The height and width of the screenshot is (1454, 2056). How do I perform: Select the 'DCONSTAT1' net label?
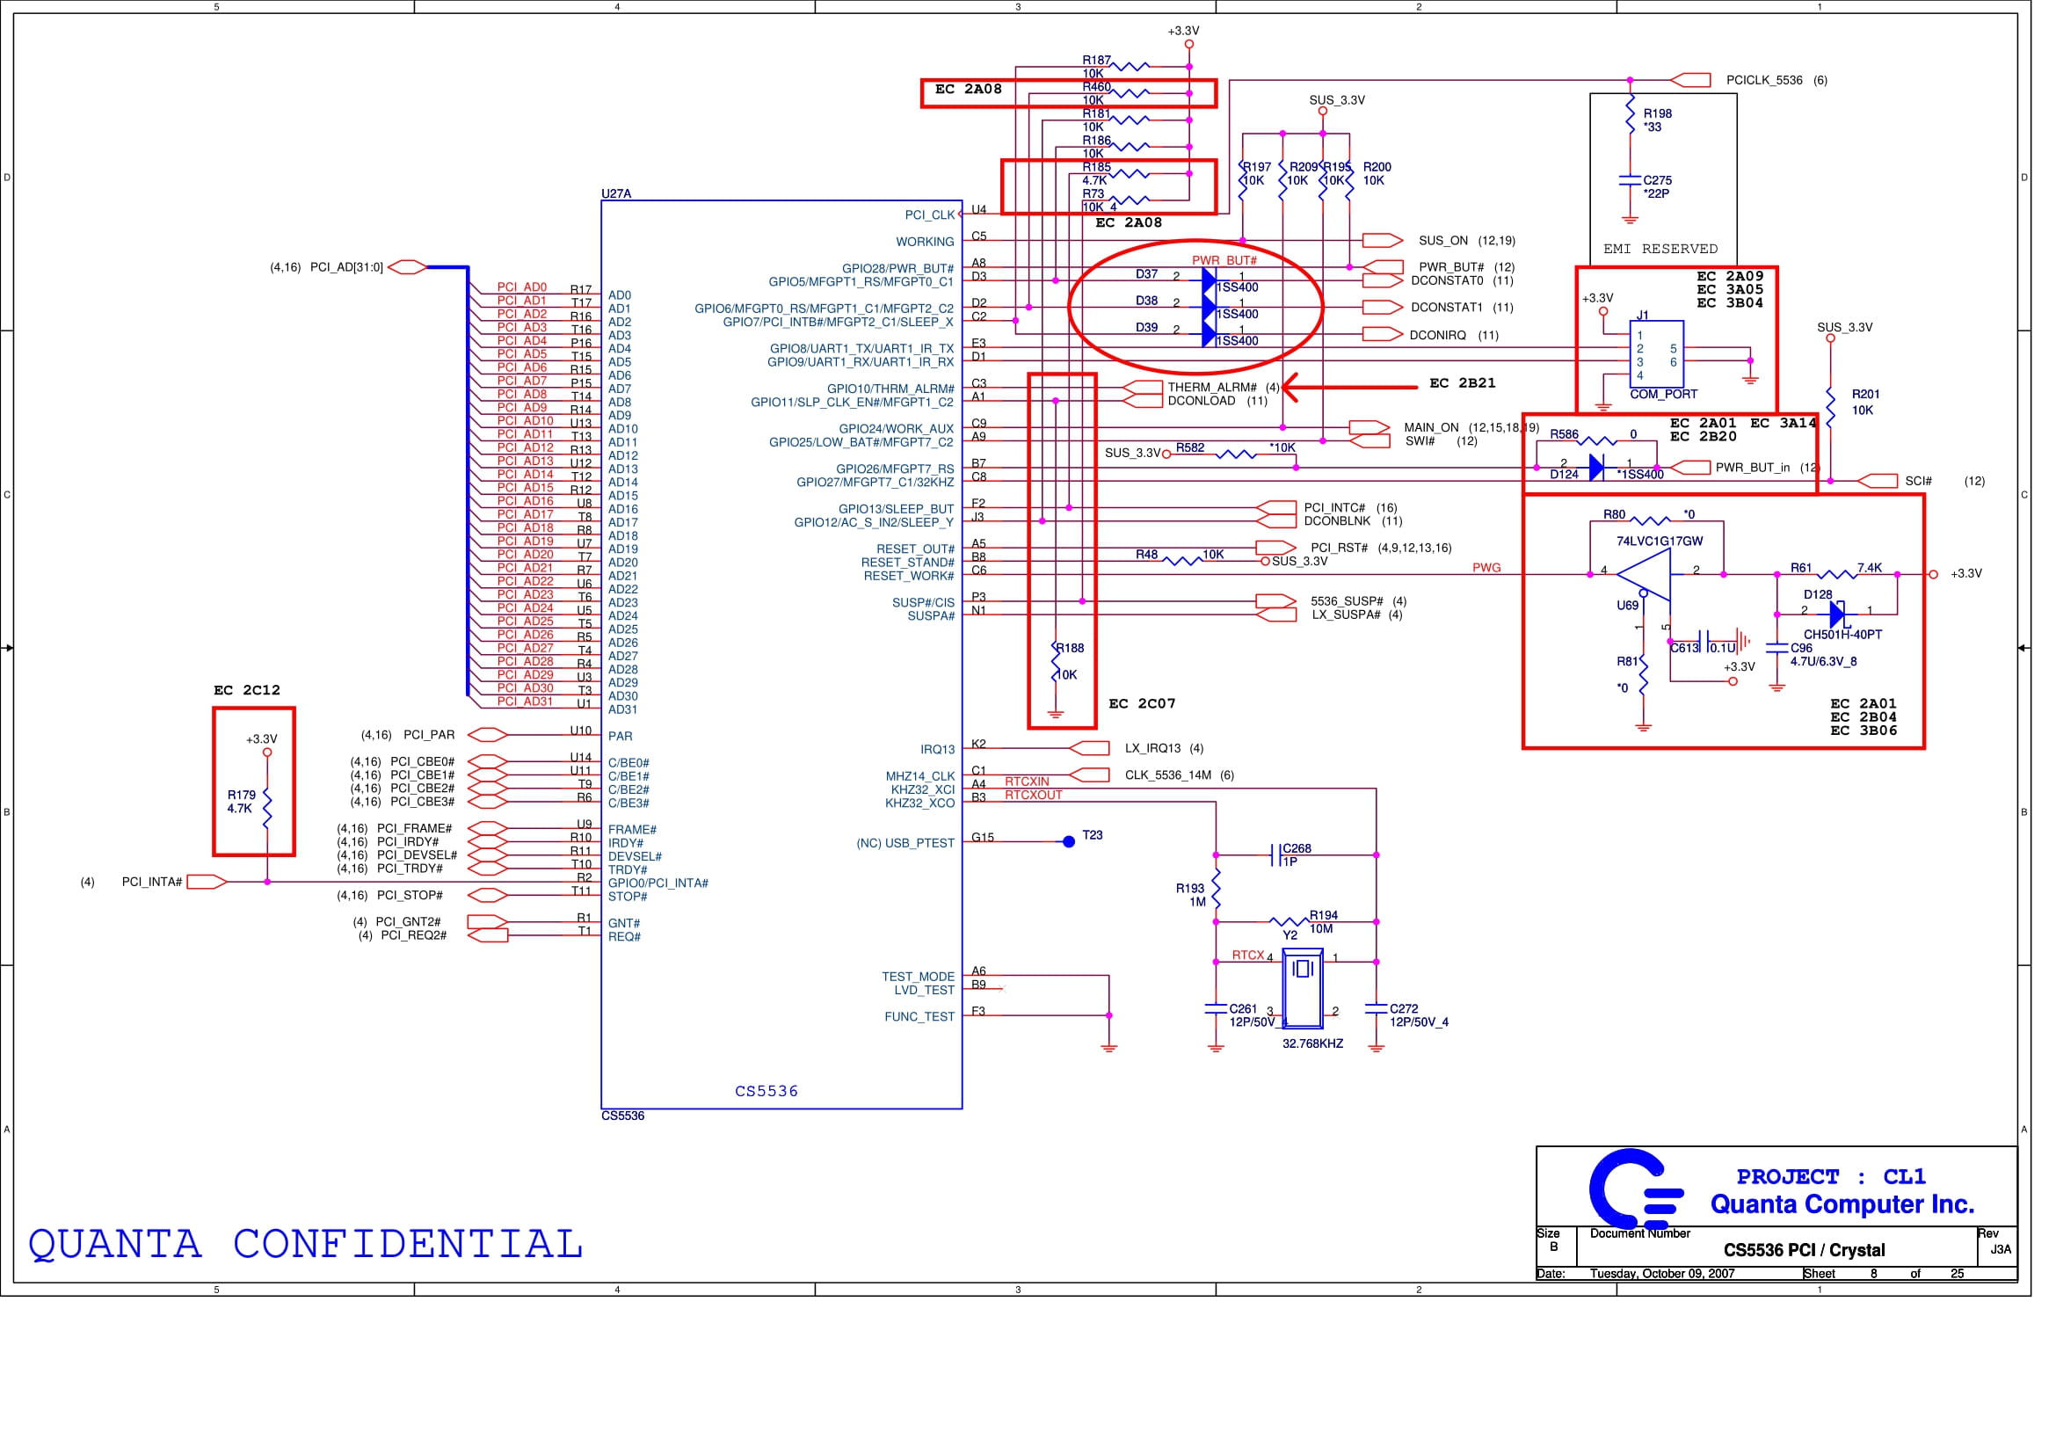pyautogui.click(x=1446, y=308)
